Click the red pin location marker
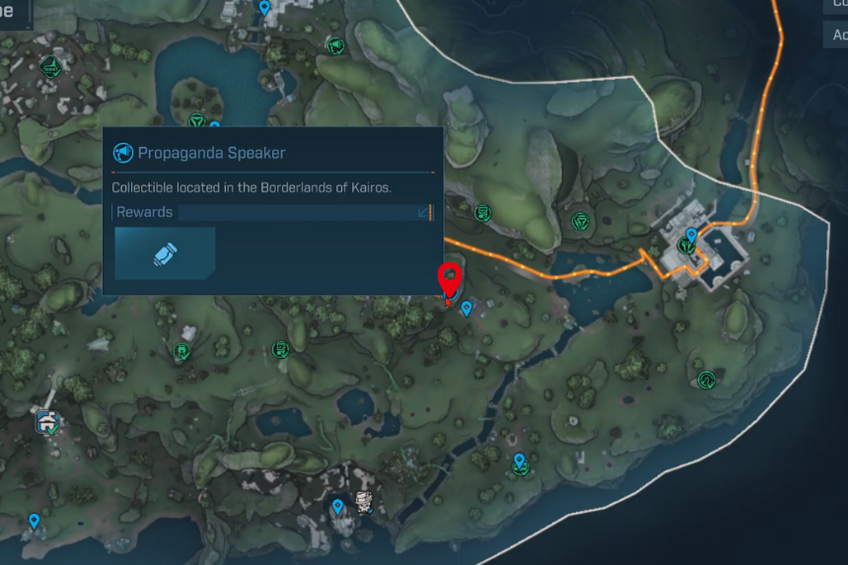 coord(449,279)
